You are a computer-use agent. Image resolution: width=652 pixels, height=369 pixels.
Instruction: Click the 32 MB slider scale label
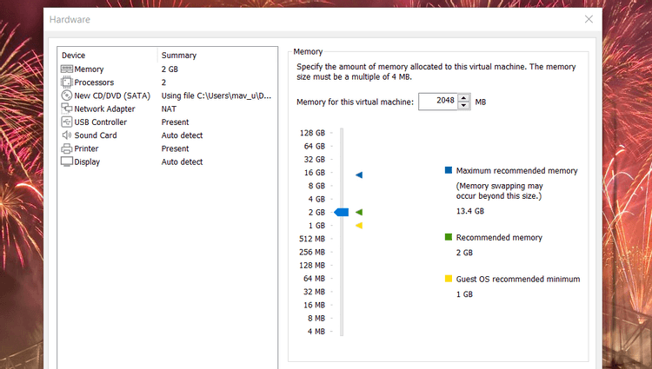pos(315,292)
